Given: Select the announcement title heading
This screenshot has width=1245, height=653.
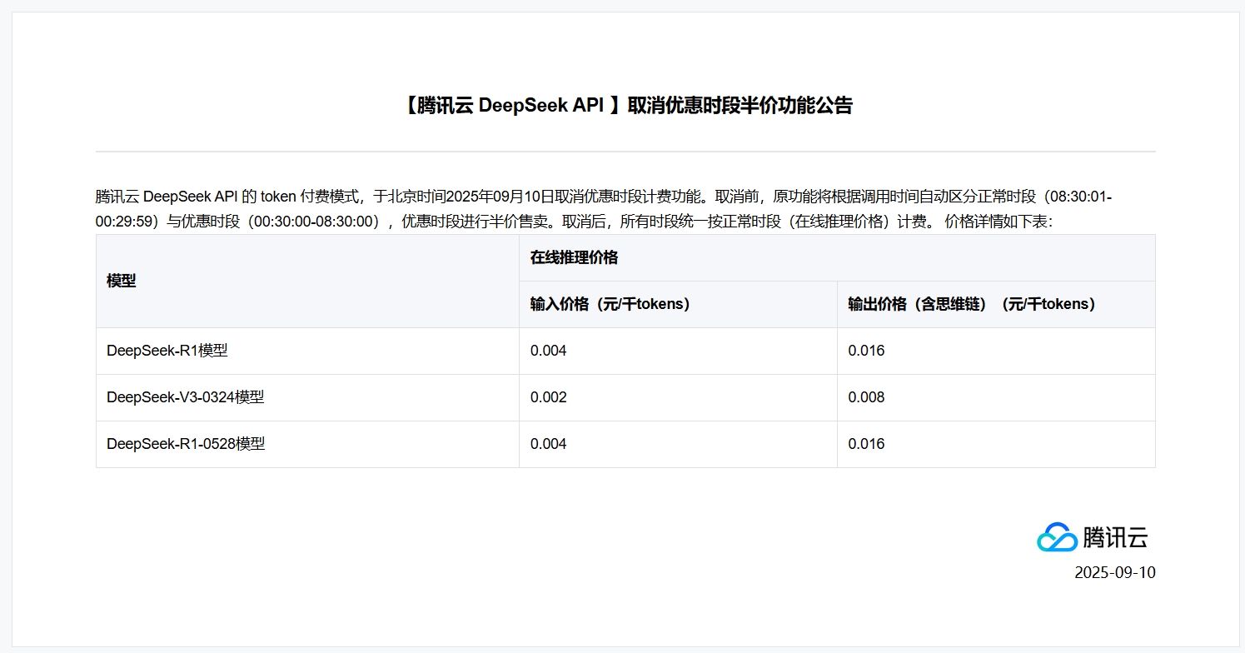Looking at the screenshot, I should 625,106.
